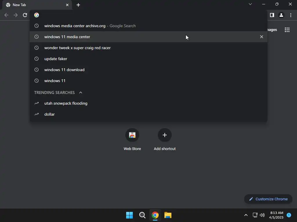The height and width of the screenshot is (222, 297).
Task: Click the clock icon beside update faker
Action: (x=37, y=59)
